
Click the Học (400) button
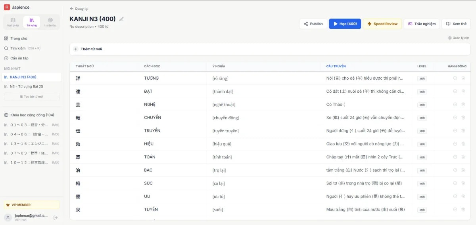pos(345,24)
